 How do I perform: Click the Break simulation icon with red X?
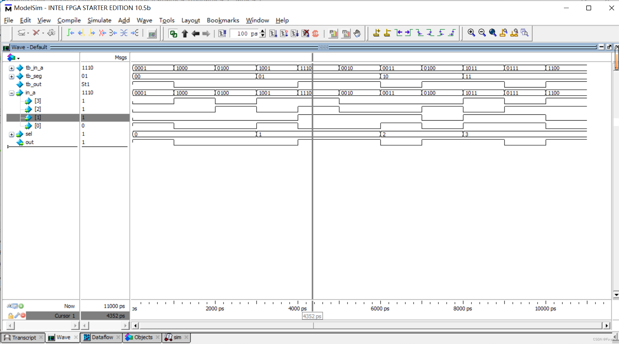click(x=305, y=33)
